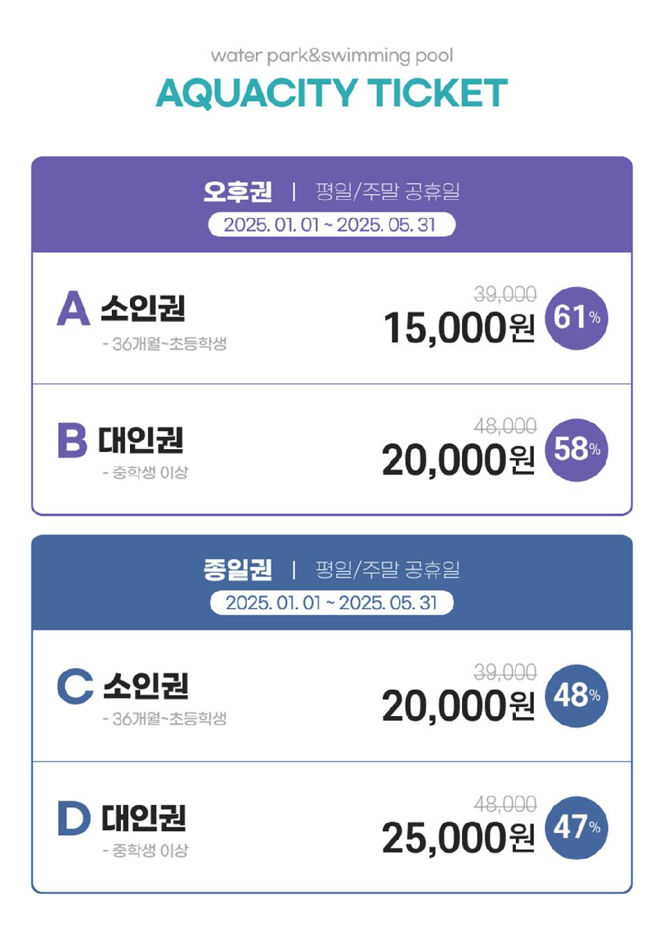This screenshot has width=664, height=925.
Task: Click the purple letter B icon
Action: 73,440
